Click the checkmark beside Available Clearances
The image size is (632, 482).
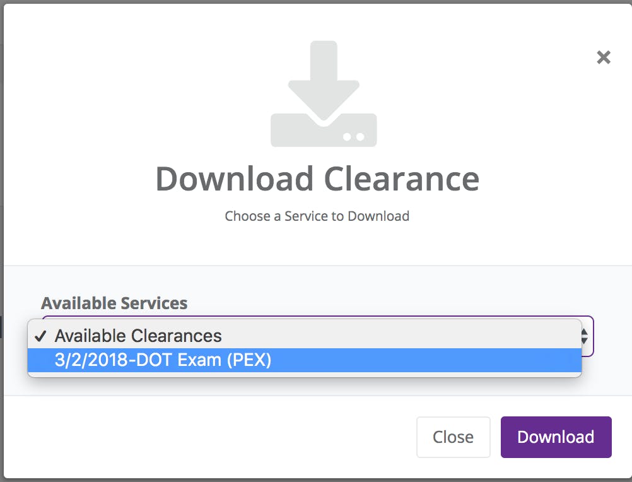41,335
